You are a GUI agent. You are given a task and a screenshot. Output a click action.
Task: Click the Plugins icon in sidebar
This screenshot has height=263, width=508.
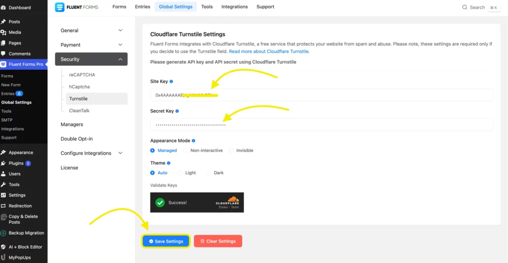pyautogui.click(x=3, y=163)
